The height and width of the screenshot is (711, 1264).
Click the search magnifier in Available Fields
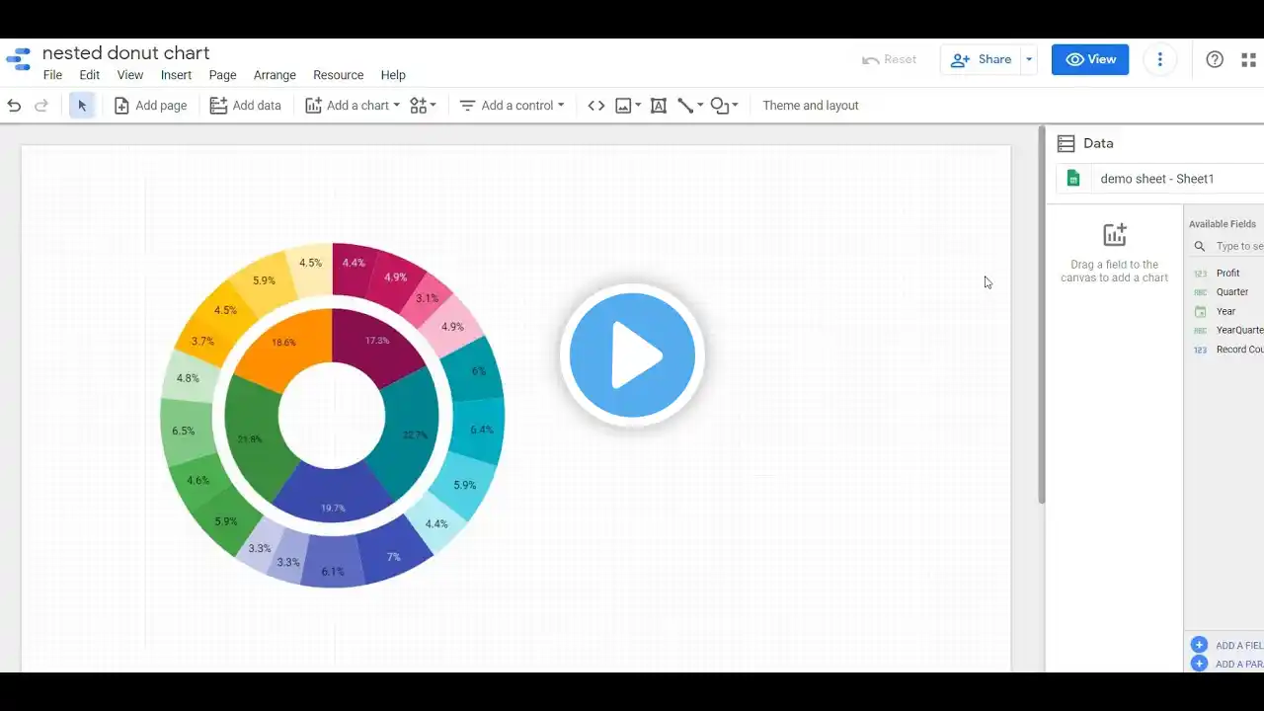[1200, 247]
